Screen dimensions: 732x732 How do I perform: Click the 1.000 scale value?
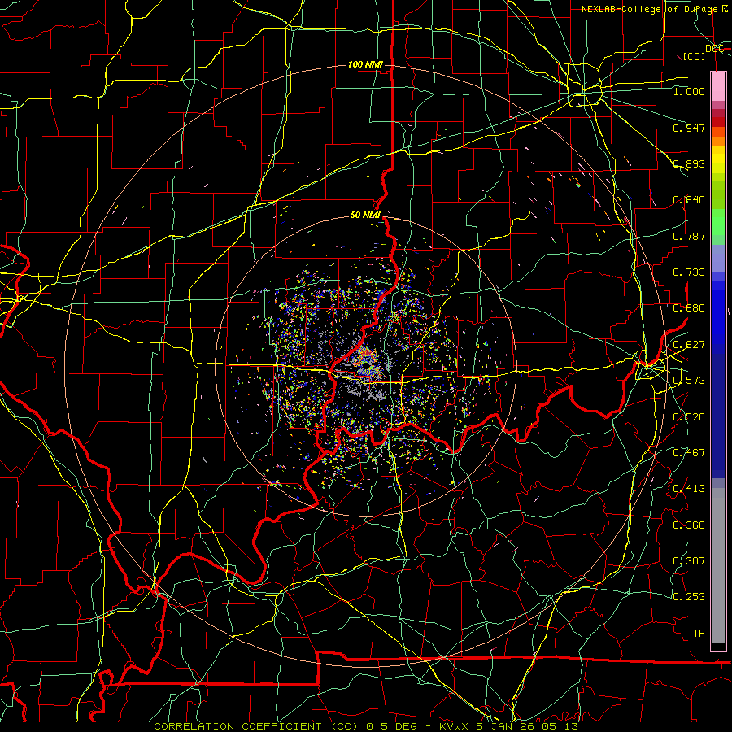pyautogui.click(x=689, y=91)
